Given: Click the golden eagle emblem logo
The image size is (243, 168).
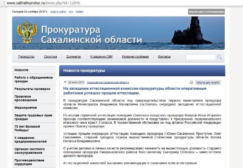Looking at the screenshot, I should (27, 32).
